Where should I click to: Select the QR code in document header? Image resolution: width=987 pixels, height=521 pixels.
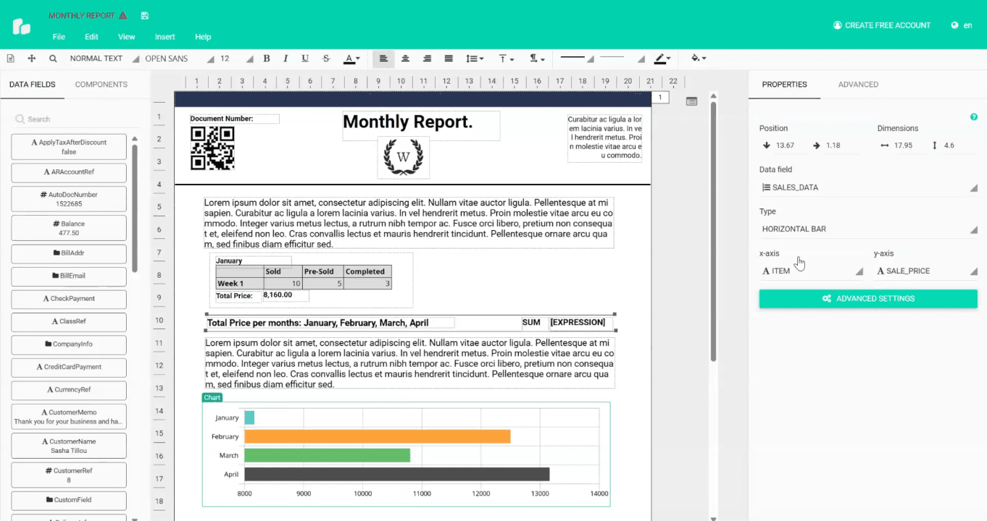tap(212, 148)
